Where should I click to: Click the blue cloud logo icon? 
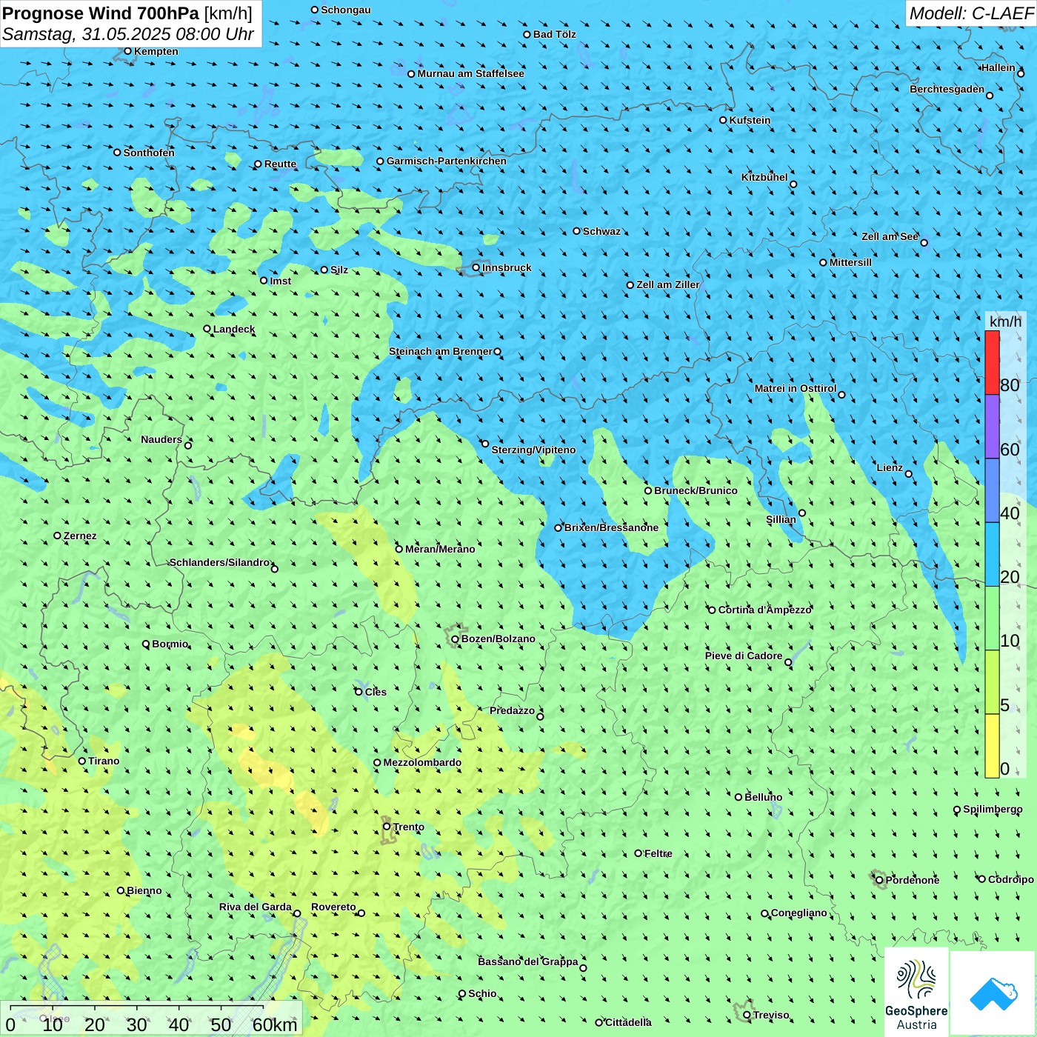[x=993, y=993]
